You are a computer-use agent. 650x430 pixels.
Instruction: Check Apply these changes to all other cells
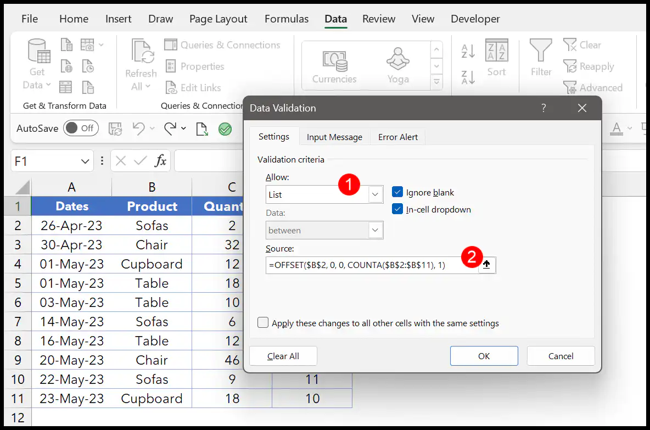(263, 322)
